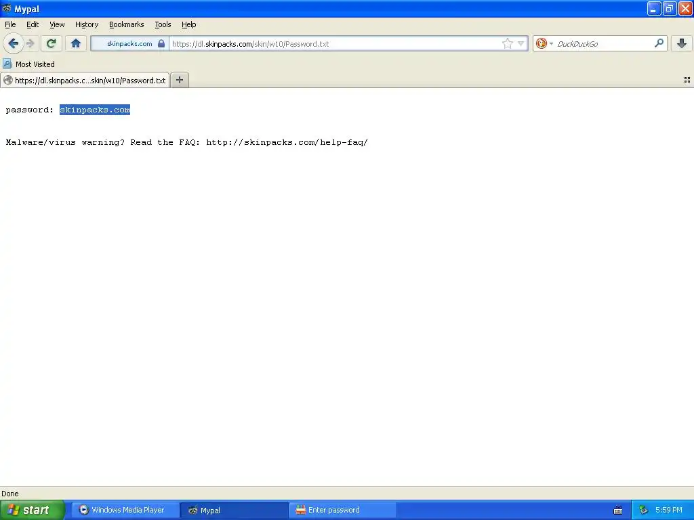Click the clock showing 5:59 PM

(x=669, y=510)
